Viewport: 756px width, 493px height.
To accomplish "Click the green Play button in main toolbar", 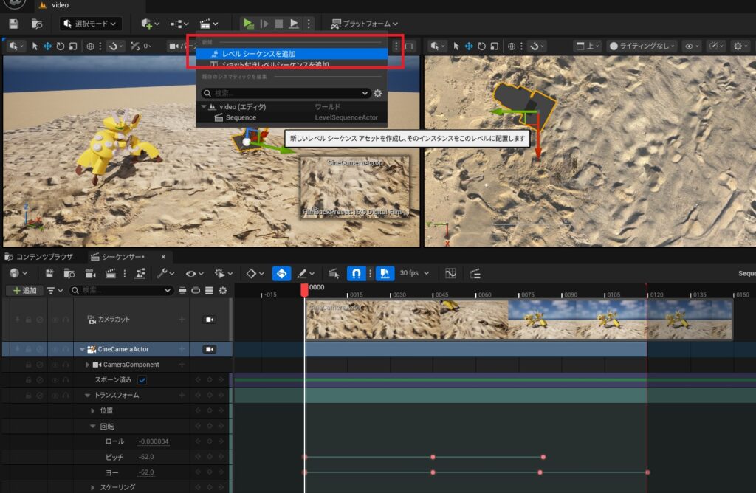I will pyautogui.click(x=249, y=24).
